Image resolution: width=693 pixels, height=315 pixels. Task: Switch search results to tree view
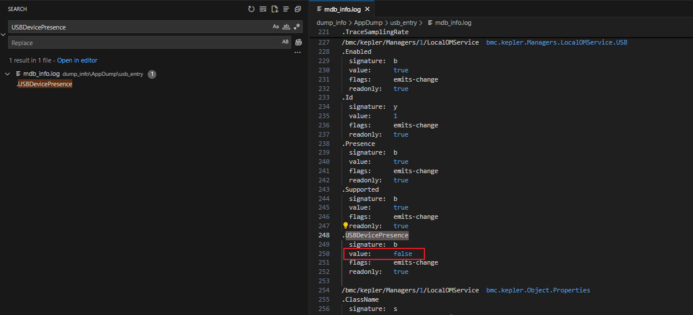pos(286,9)
